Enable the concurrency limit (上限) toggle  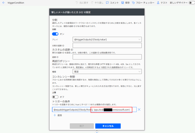pos(55,97)
